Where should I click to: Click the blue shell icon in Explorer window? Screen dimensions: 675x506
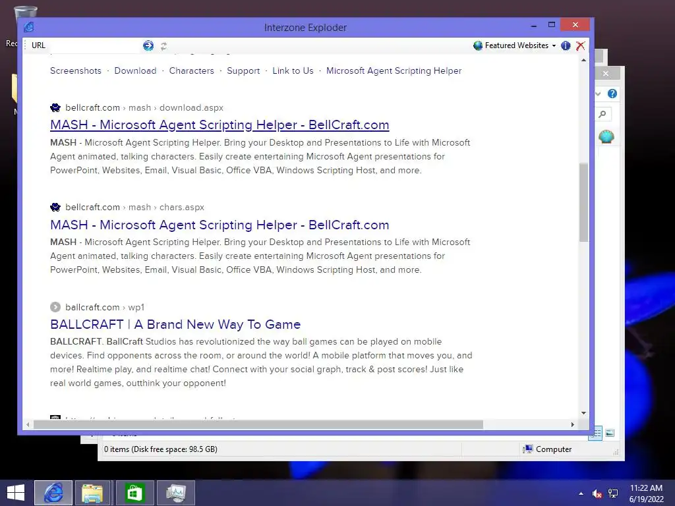tap(606, 137)
